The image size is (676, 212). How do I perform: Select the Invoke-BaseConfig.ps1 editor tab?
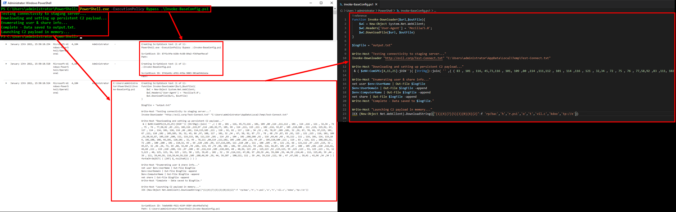pos(358,4)
